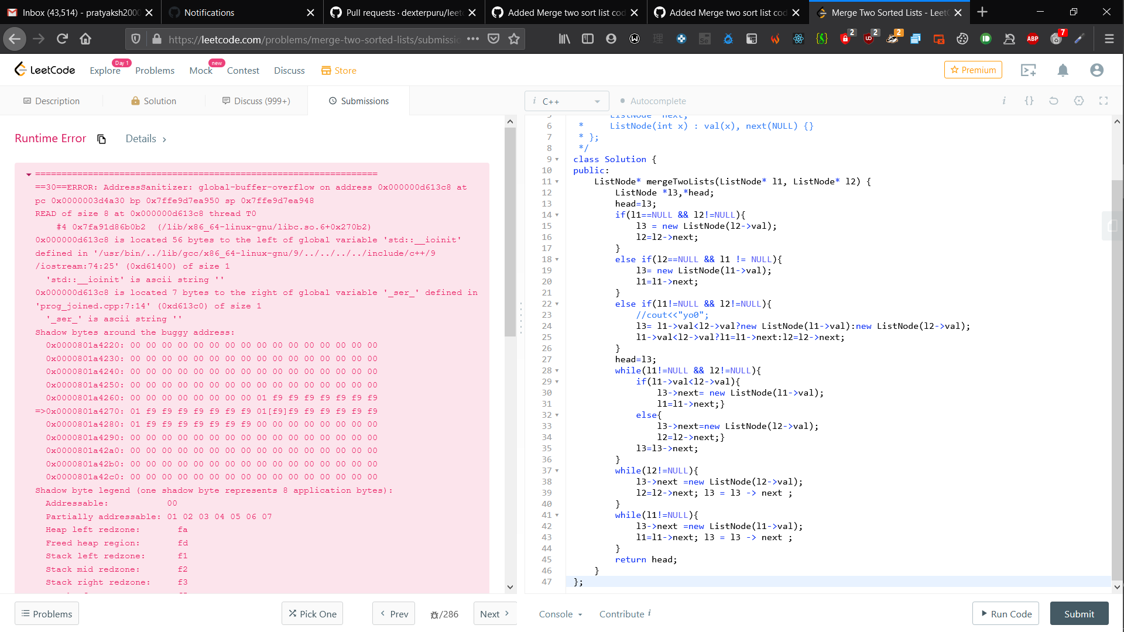Open the LeetCode playground icon

coord(1028,70)
